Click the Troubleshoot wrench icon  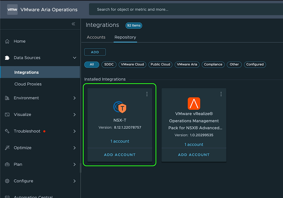coord(7,131)
